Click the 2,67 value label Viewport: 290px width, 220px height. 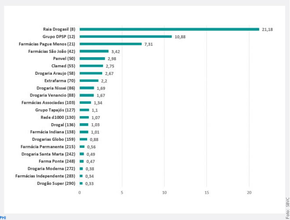(x=109, y=73)
